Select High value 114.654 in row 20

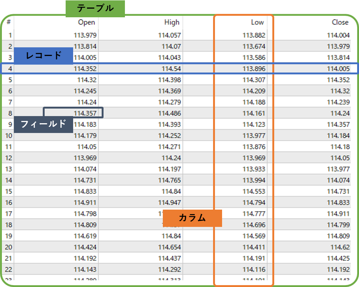coord(170,247)
